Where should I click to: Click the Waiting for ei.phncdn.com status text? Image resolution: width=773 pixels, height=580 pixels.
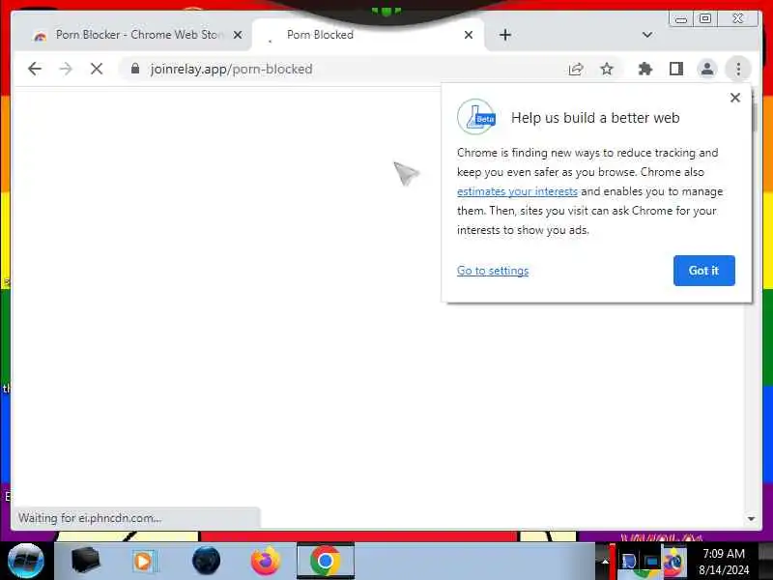click(90, 518)
